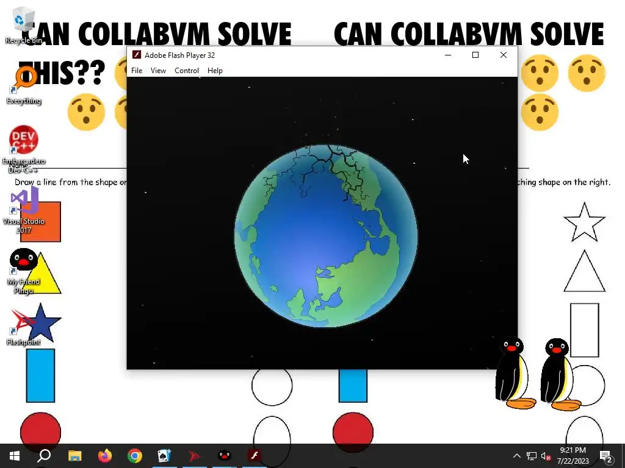Open the File menu in Flash Player
The width and height of the screenshot is (625, 468).
[137, 71]
